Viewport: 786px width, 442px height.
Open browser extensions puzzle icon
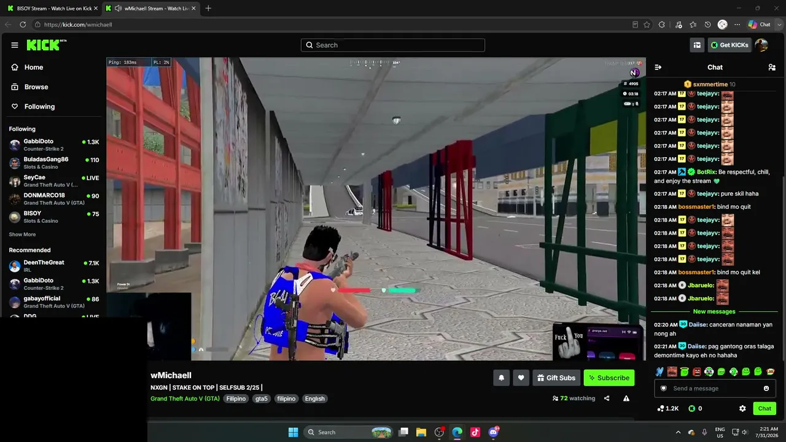[x=662, y=25]
